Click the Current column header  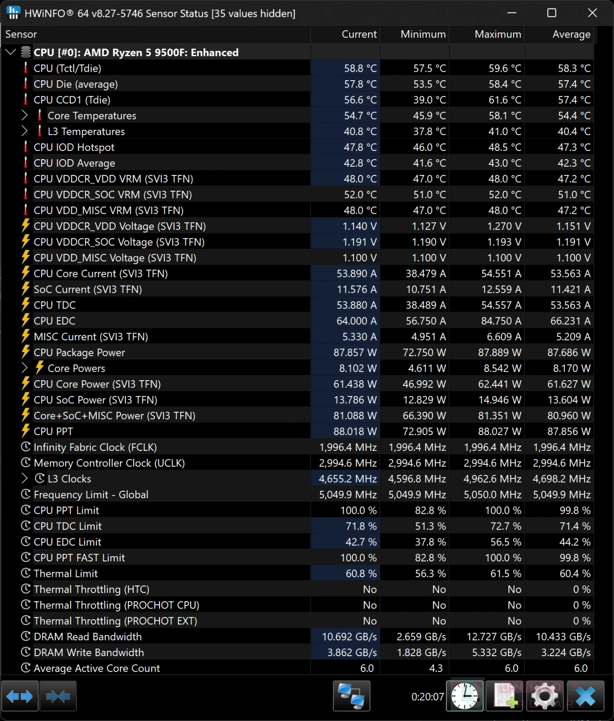point(345,34)
